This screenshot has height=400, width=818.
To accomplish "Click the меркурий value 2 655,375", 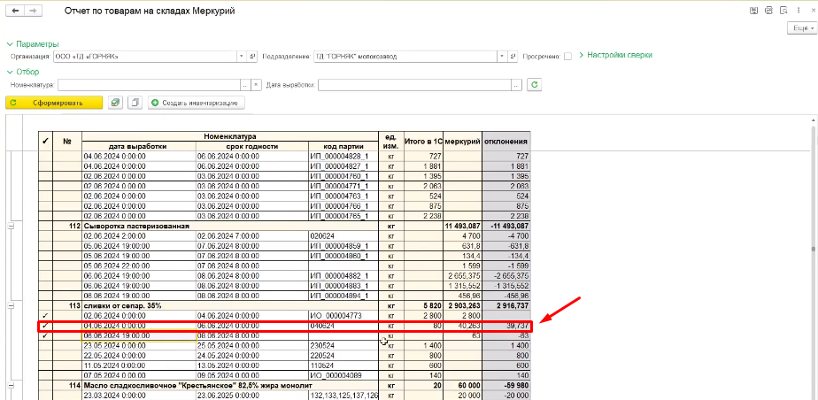I will point(462,276).
